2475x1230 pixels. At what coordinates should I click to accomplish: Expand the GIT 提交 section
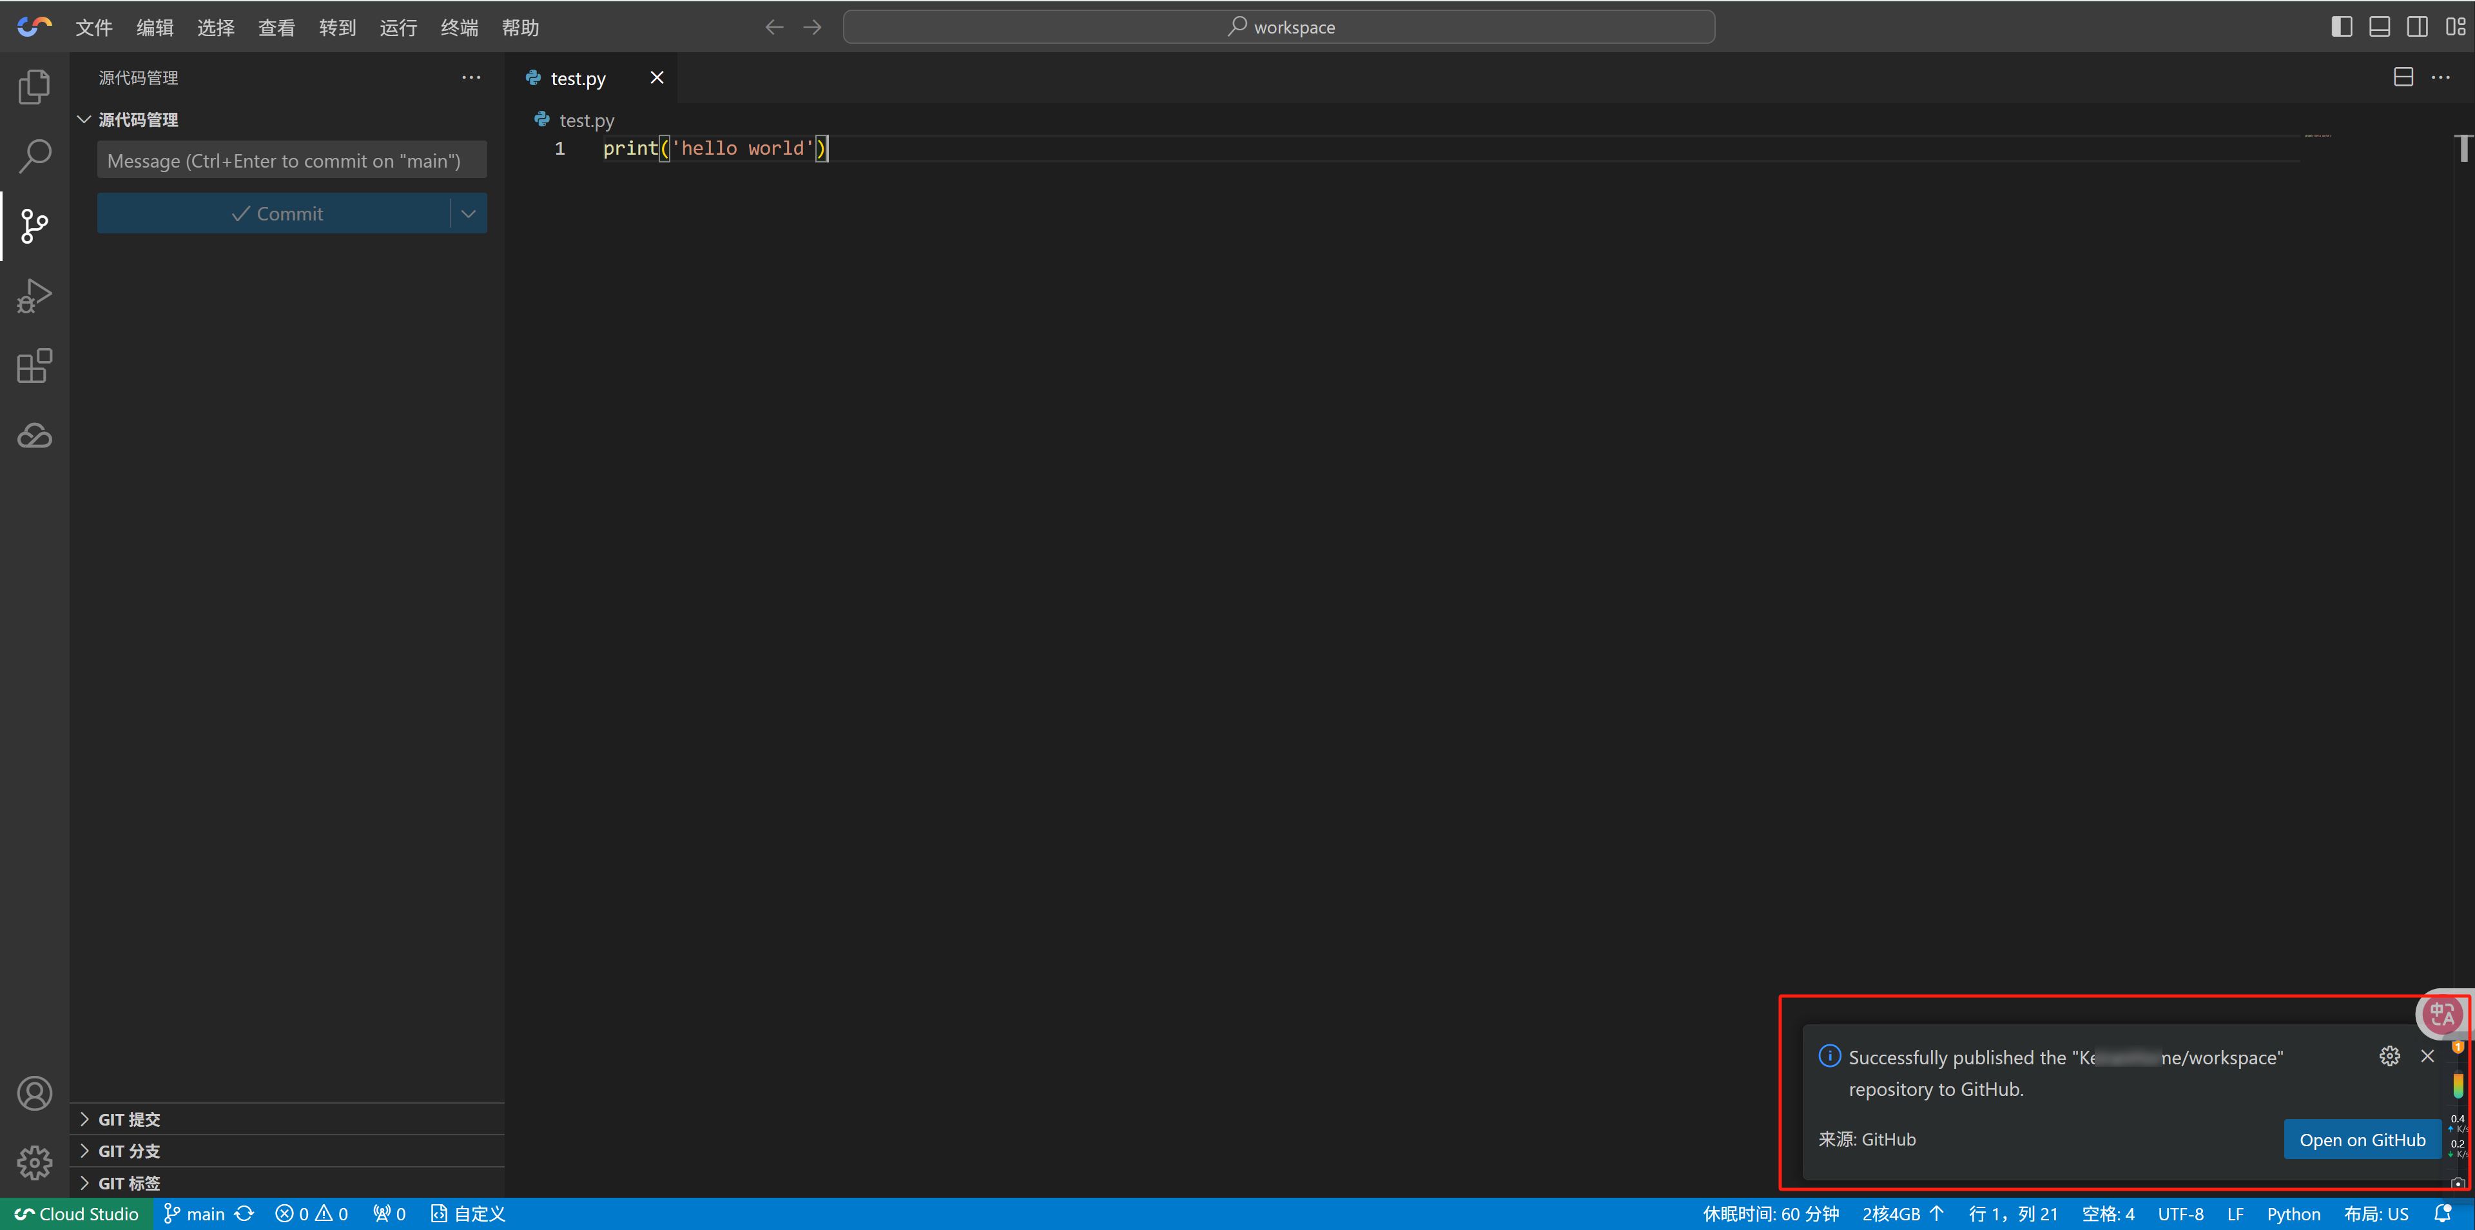click(x=129, y=1120)
